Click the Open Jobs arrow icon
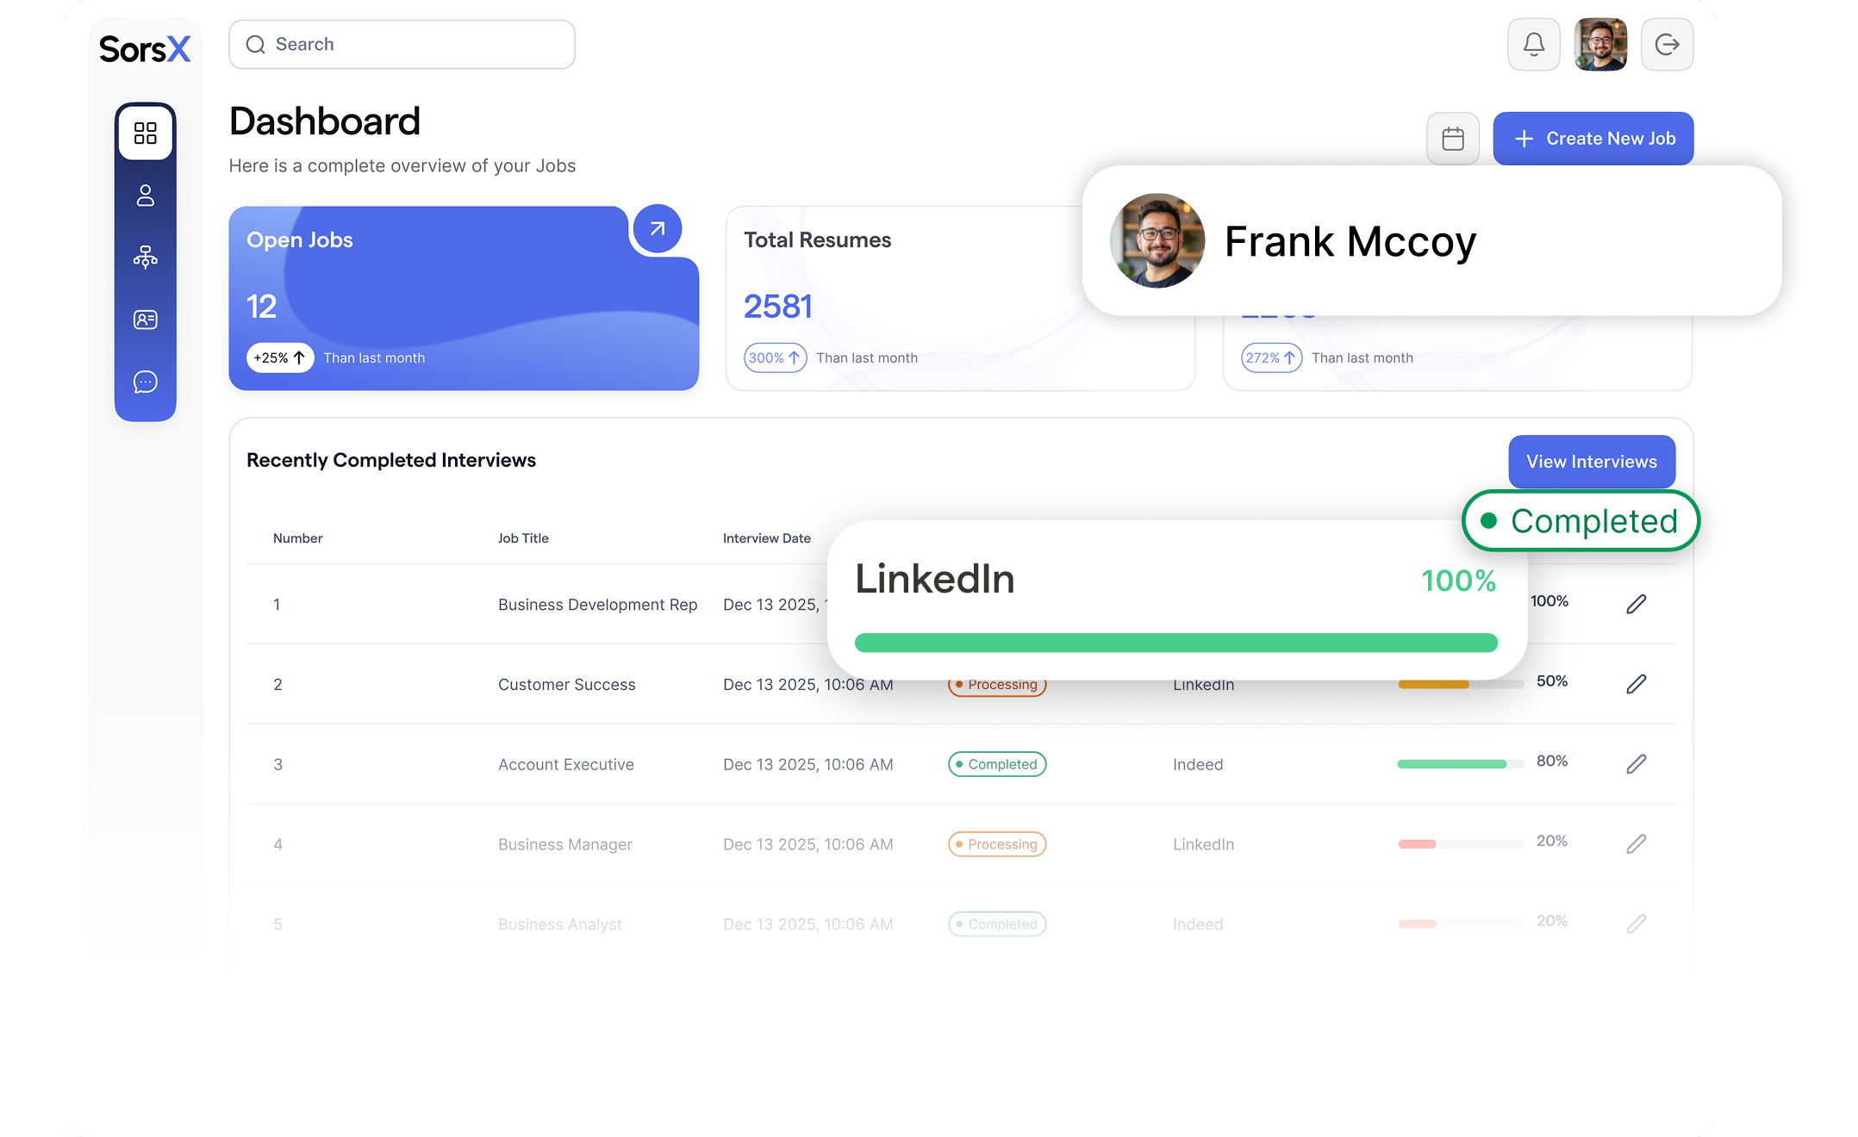This screenshot has height=1137, width=1858. (x=657, y=229)
